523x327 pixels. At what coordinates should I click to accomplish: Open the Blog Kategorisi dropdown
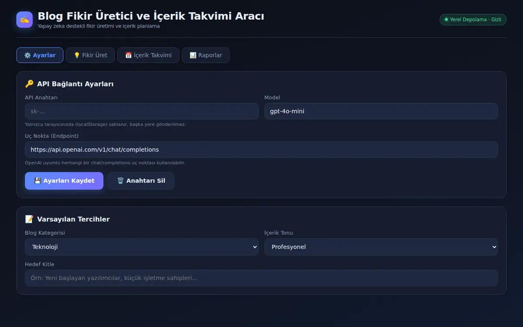142,247
